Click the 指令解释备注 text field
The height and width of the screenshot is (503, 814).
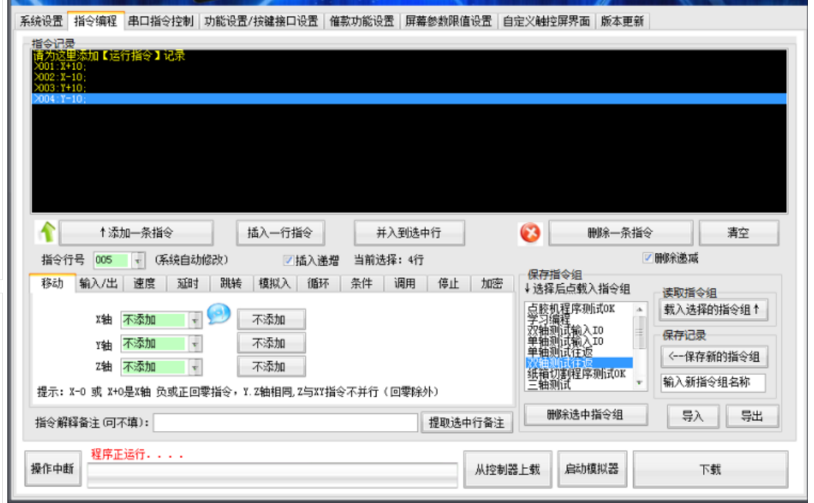[285, 423]
